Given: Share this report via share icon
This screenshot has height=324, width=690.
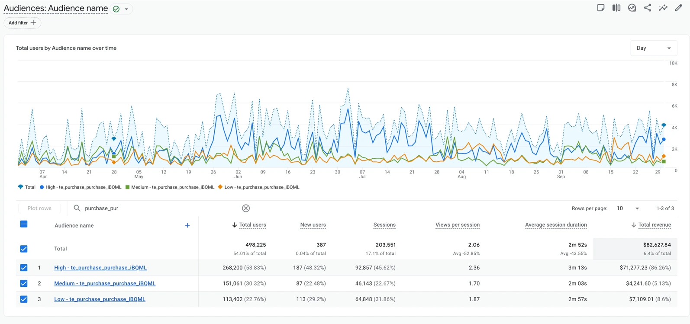Looking at the screenshot, I should (x=647, y=8).
